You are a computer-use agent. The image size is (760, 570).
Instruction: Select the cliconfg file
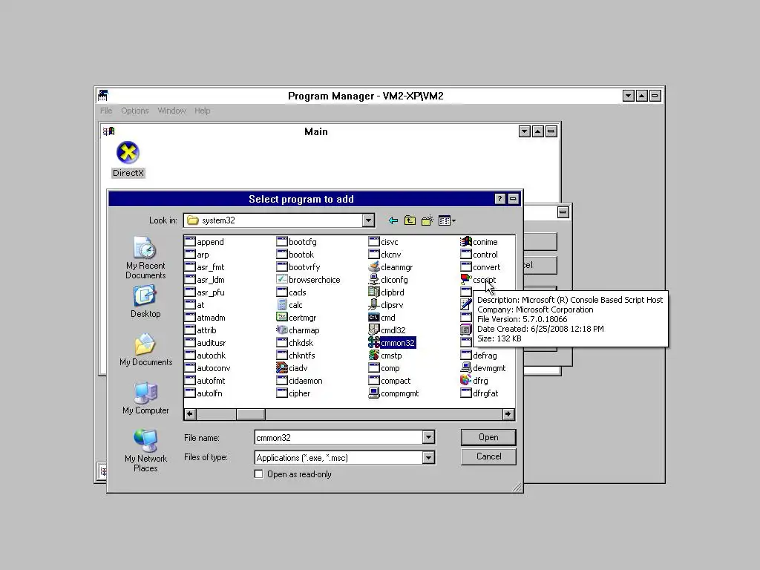point(388,280)
